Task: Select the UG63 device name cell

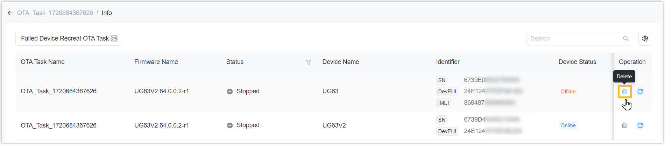Action: click(x=330, y=91)
